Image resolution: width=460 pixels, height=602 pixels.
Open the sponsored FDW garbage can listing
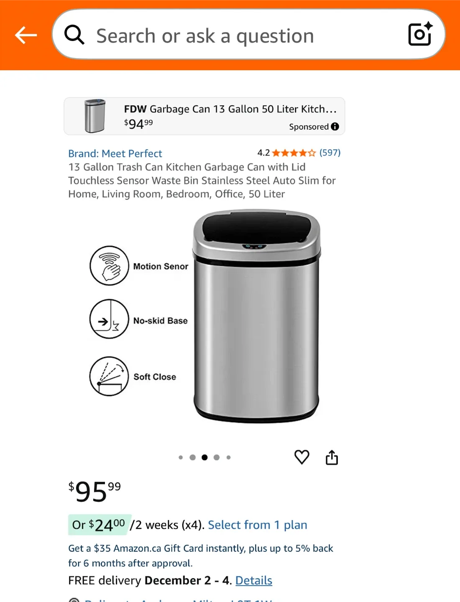(204, 116)
